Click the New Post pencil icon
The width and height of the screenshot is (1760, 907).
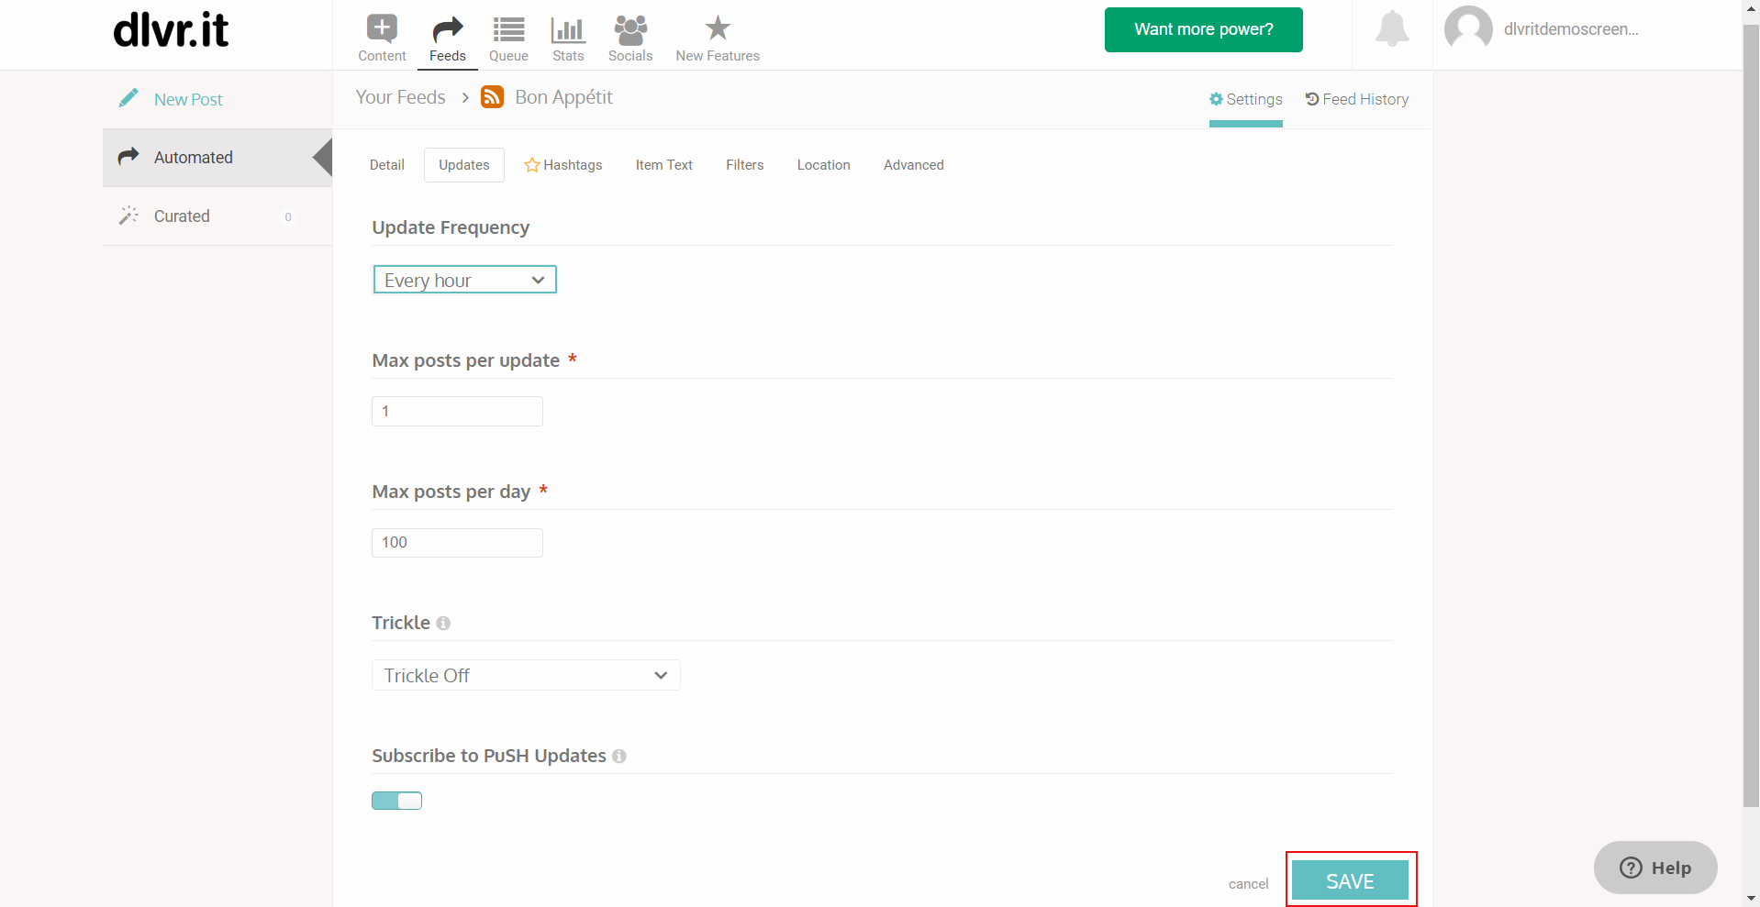[x=128, y=98]
